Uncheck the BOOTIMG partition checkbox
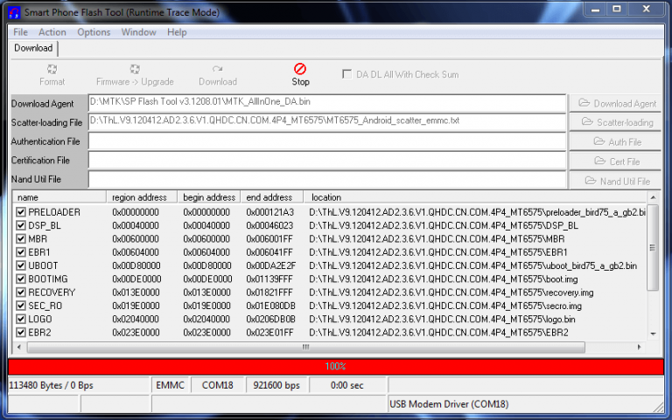 [x=21, y=279]
